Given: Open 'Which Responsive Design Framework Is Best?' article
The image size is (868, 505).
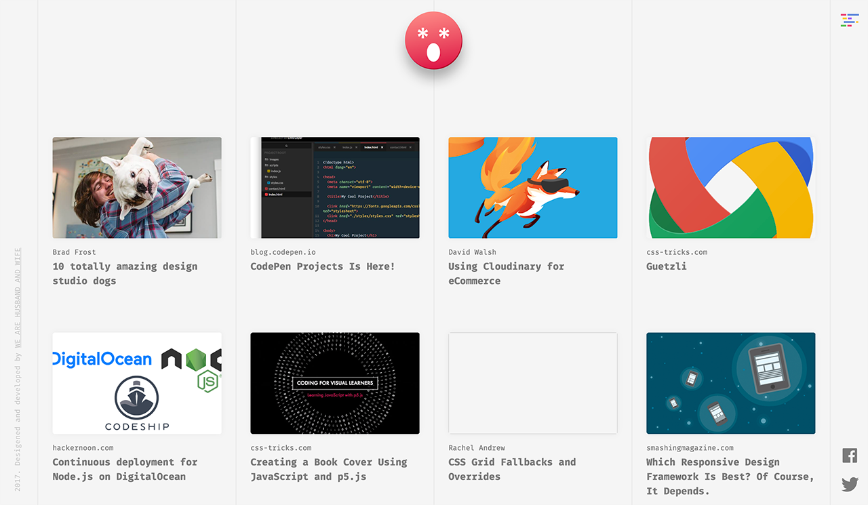Looking at the screenshot, I should pyautogui.click(x=730, y=477).
